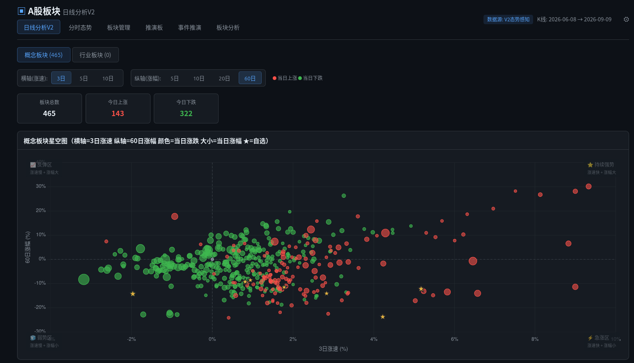Click the top-right red bubble above 30%

[588, 186]
